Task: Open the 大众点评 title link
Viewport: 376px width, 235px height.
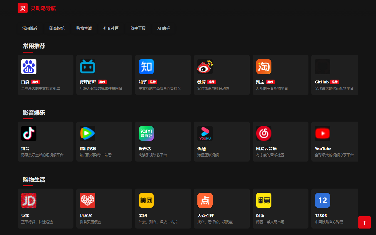Action: (x=206, y=216)
